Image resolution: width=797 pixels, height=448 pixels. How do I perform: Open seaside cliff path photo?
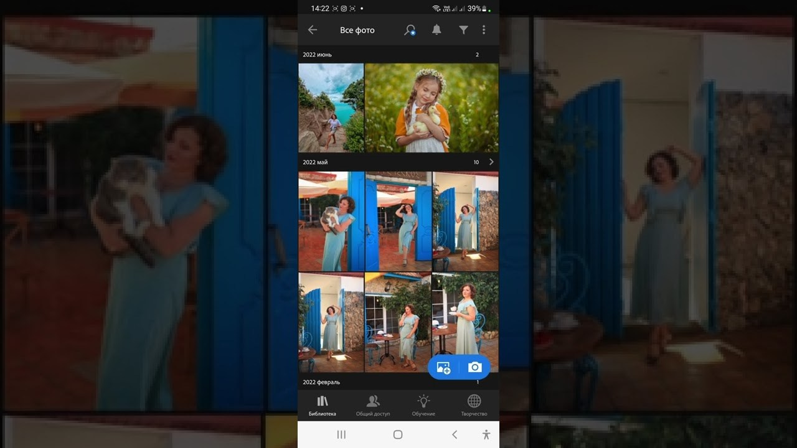(x=331, y=108)
